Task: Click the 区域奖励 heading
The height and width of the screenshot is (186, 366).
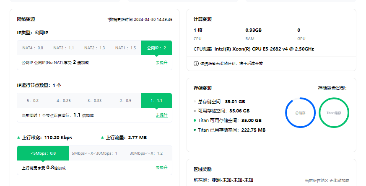Action: click(202, 169)
